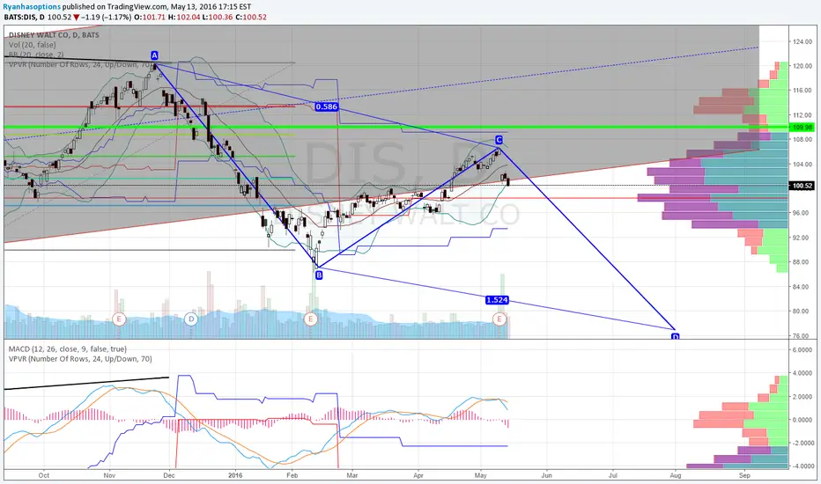Select the DISNEY WALT CO, D, BATS legend

[54, 35]
